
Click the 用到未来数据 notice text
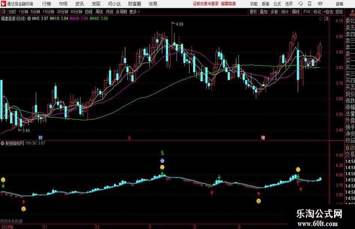[x=11, y=221]
